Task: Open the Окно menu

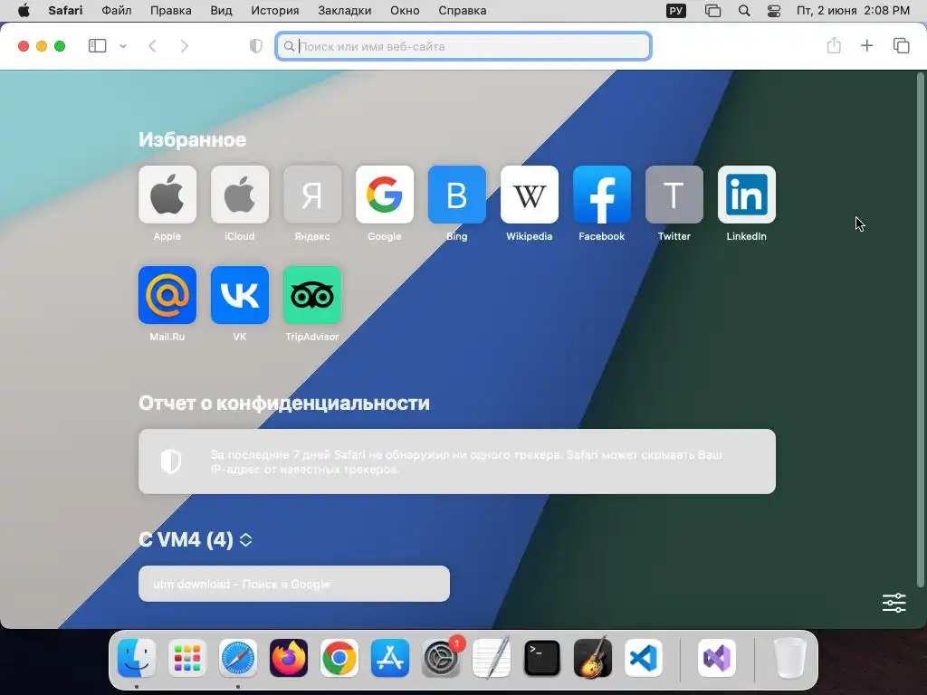Action: 405,11
